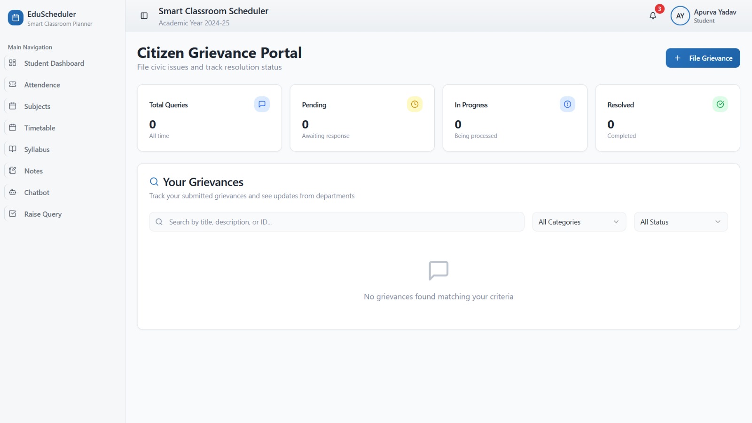The width and height of the screenshot is (752, 423).
Task: Click the Notes edit icon
Action: coord(13,171)
